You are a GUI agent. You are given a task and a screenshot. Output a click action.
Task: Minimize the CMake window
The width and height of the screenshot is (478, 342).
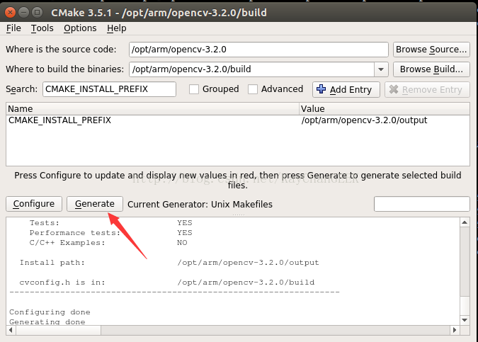pos(23,13)
